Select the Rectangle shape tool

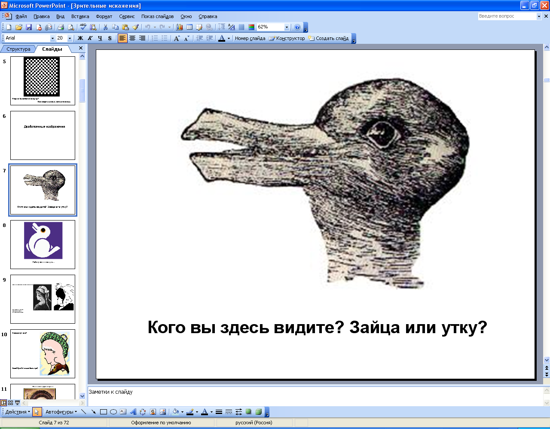[104, 412]
